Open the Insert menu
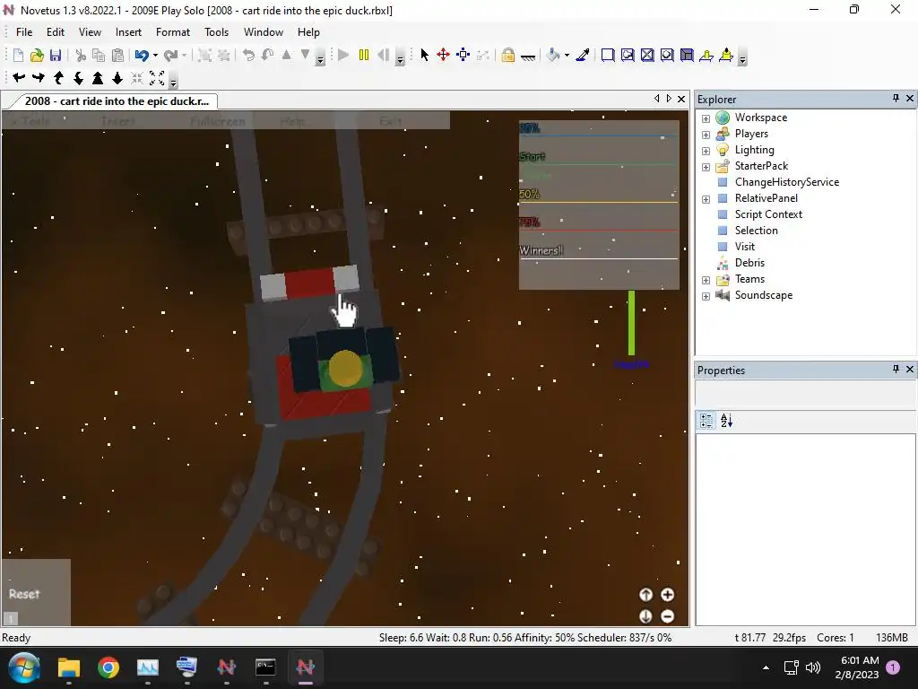Image resolution: width=918 pixels, height=689 pixels. (x=128, y=32)
